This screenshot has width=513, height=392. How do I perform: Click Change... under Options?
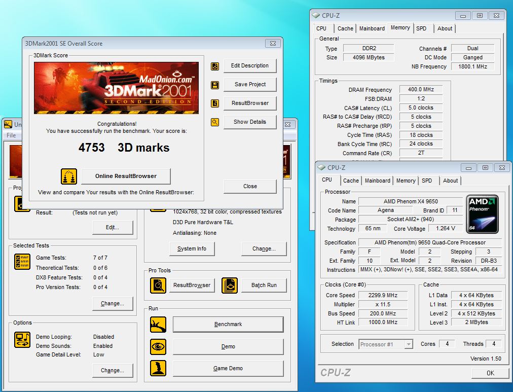tap(113, 370)
